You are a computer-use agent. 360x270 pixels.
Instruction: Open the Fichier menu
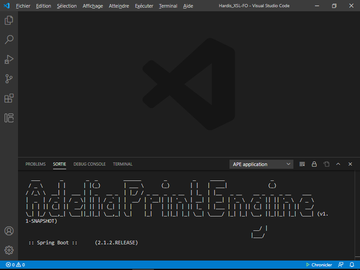(23, 6)
